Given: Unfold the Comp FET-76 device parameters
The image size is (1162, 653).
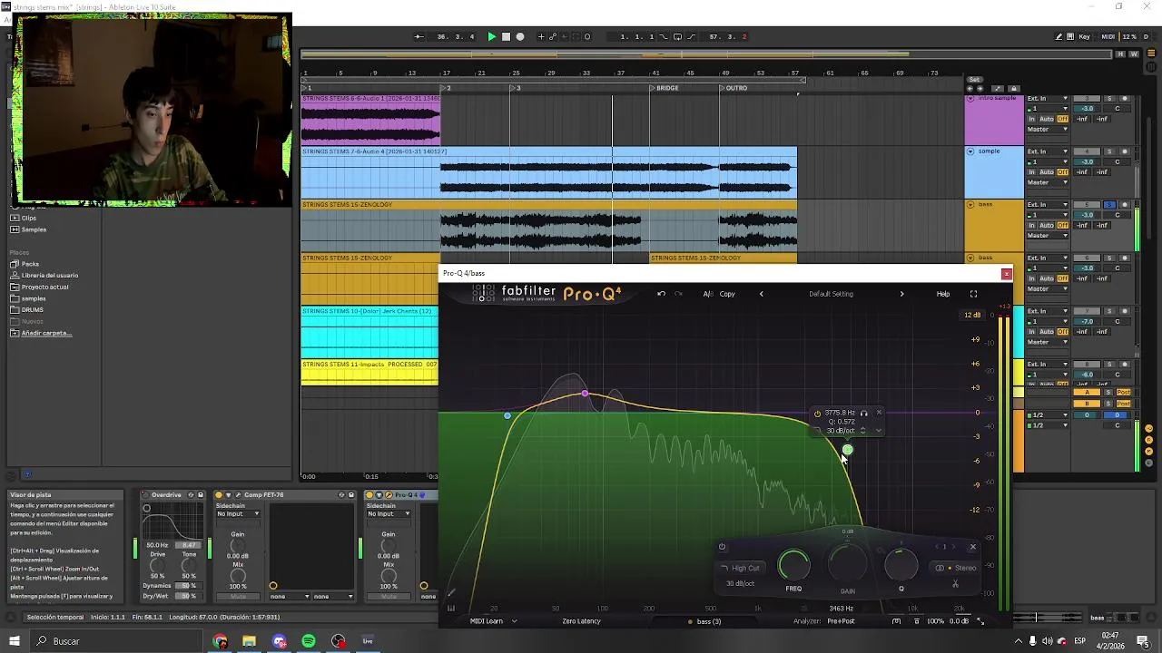Looking at the screenshot, I should [228, 495].
